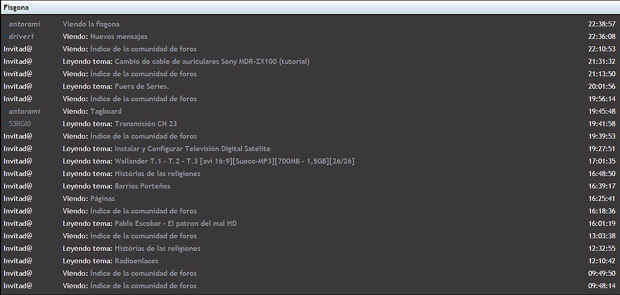Open antorami's profile in the Tagboard row
This screenshot has height=295, width=620.
point(24,111)
